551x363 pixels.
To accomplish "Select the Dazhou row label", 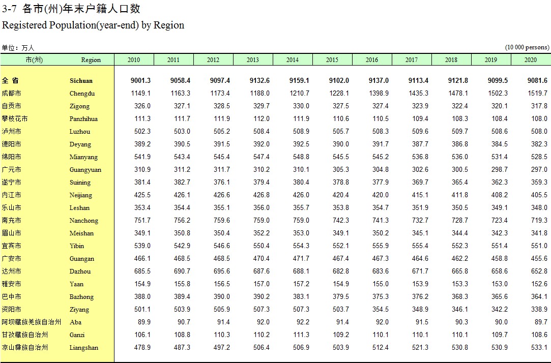I will pyautogui.click(x=80, y=271).
